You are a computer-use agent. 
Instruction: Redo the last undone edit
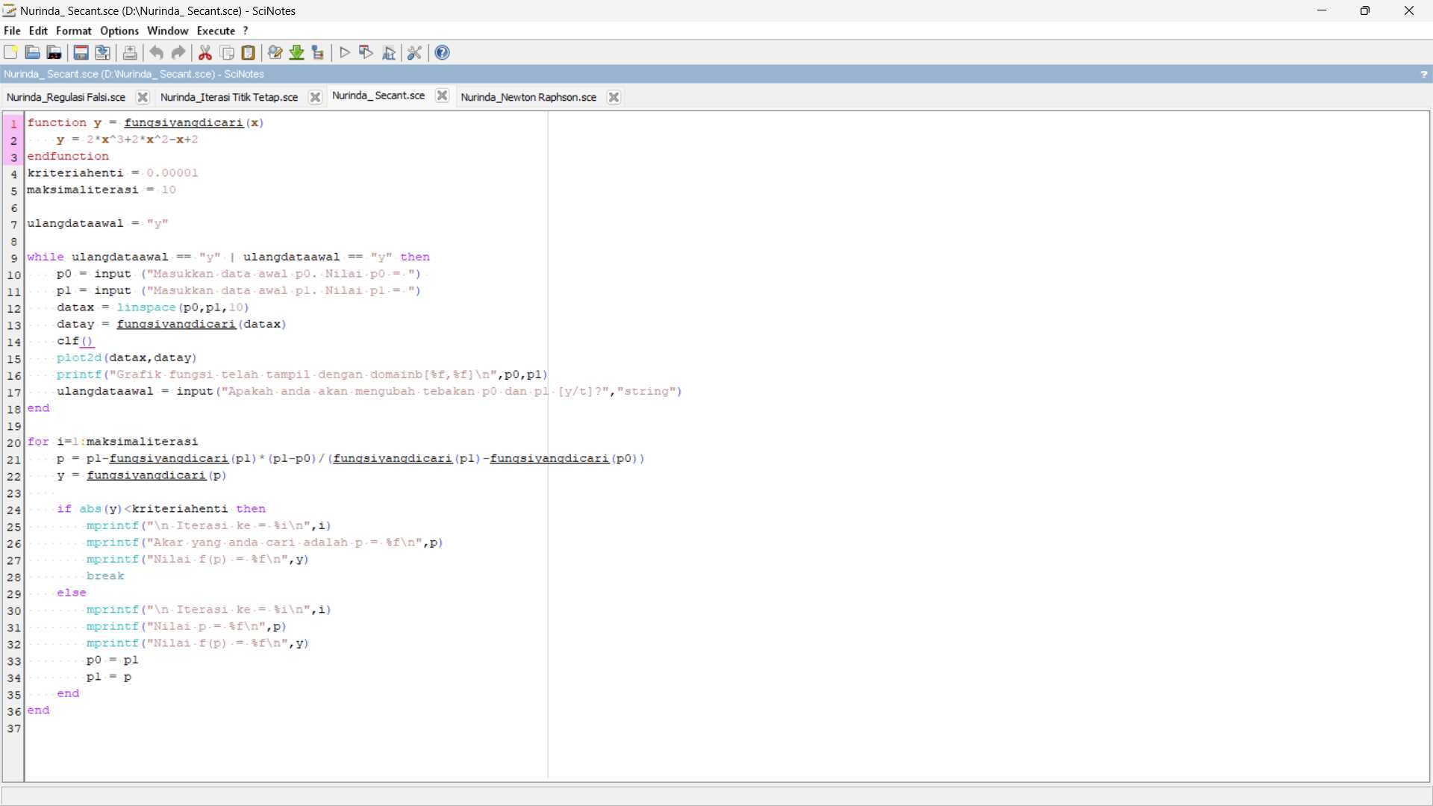(178, 53)
